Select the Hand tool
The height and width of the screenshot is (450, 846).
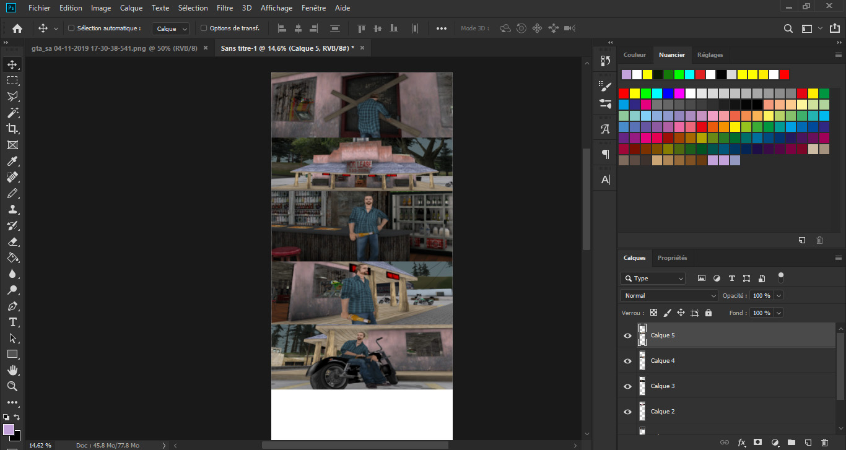12,370
